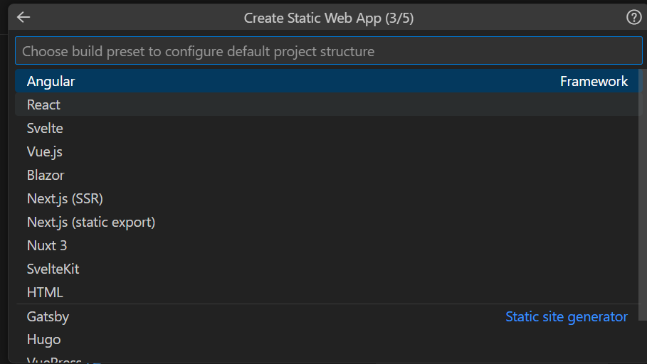
Task: Pick Svelte from the preset list
Action: 45,129
